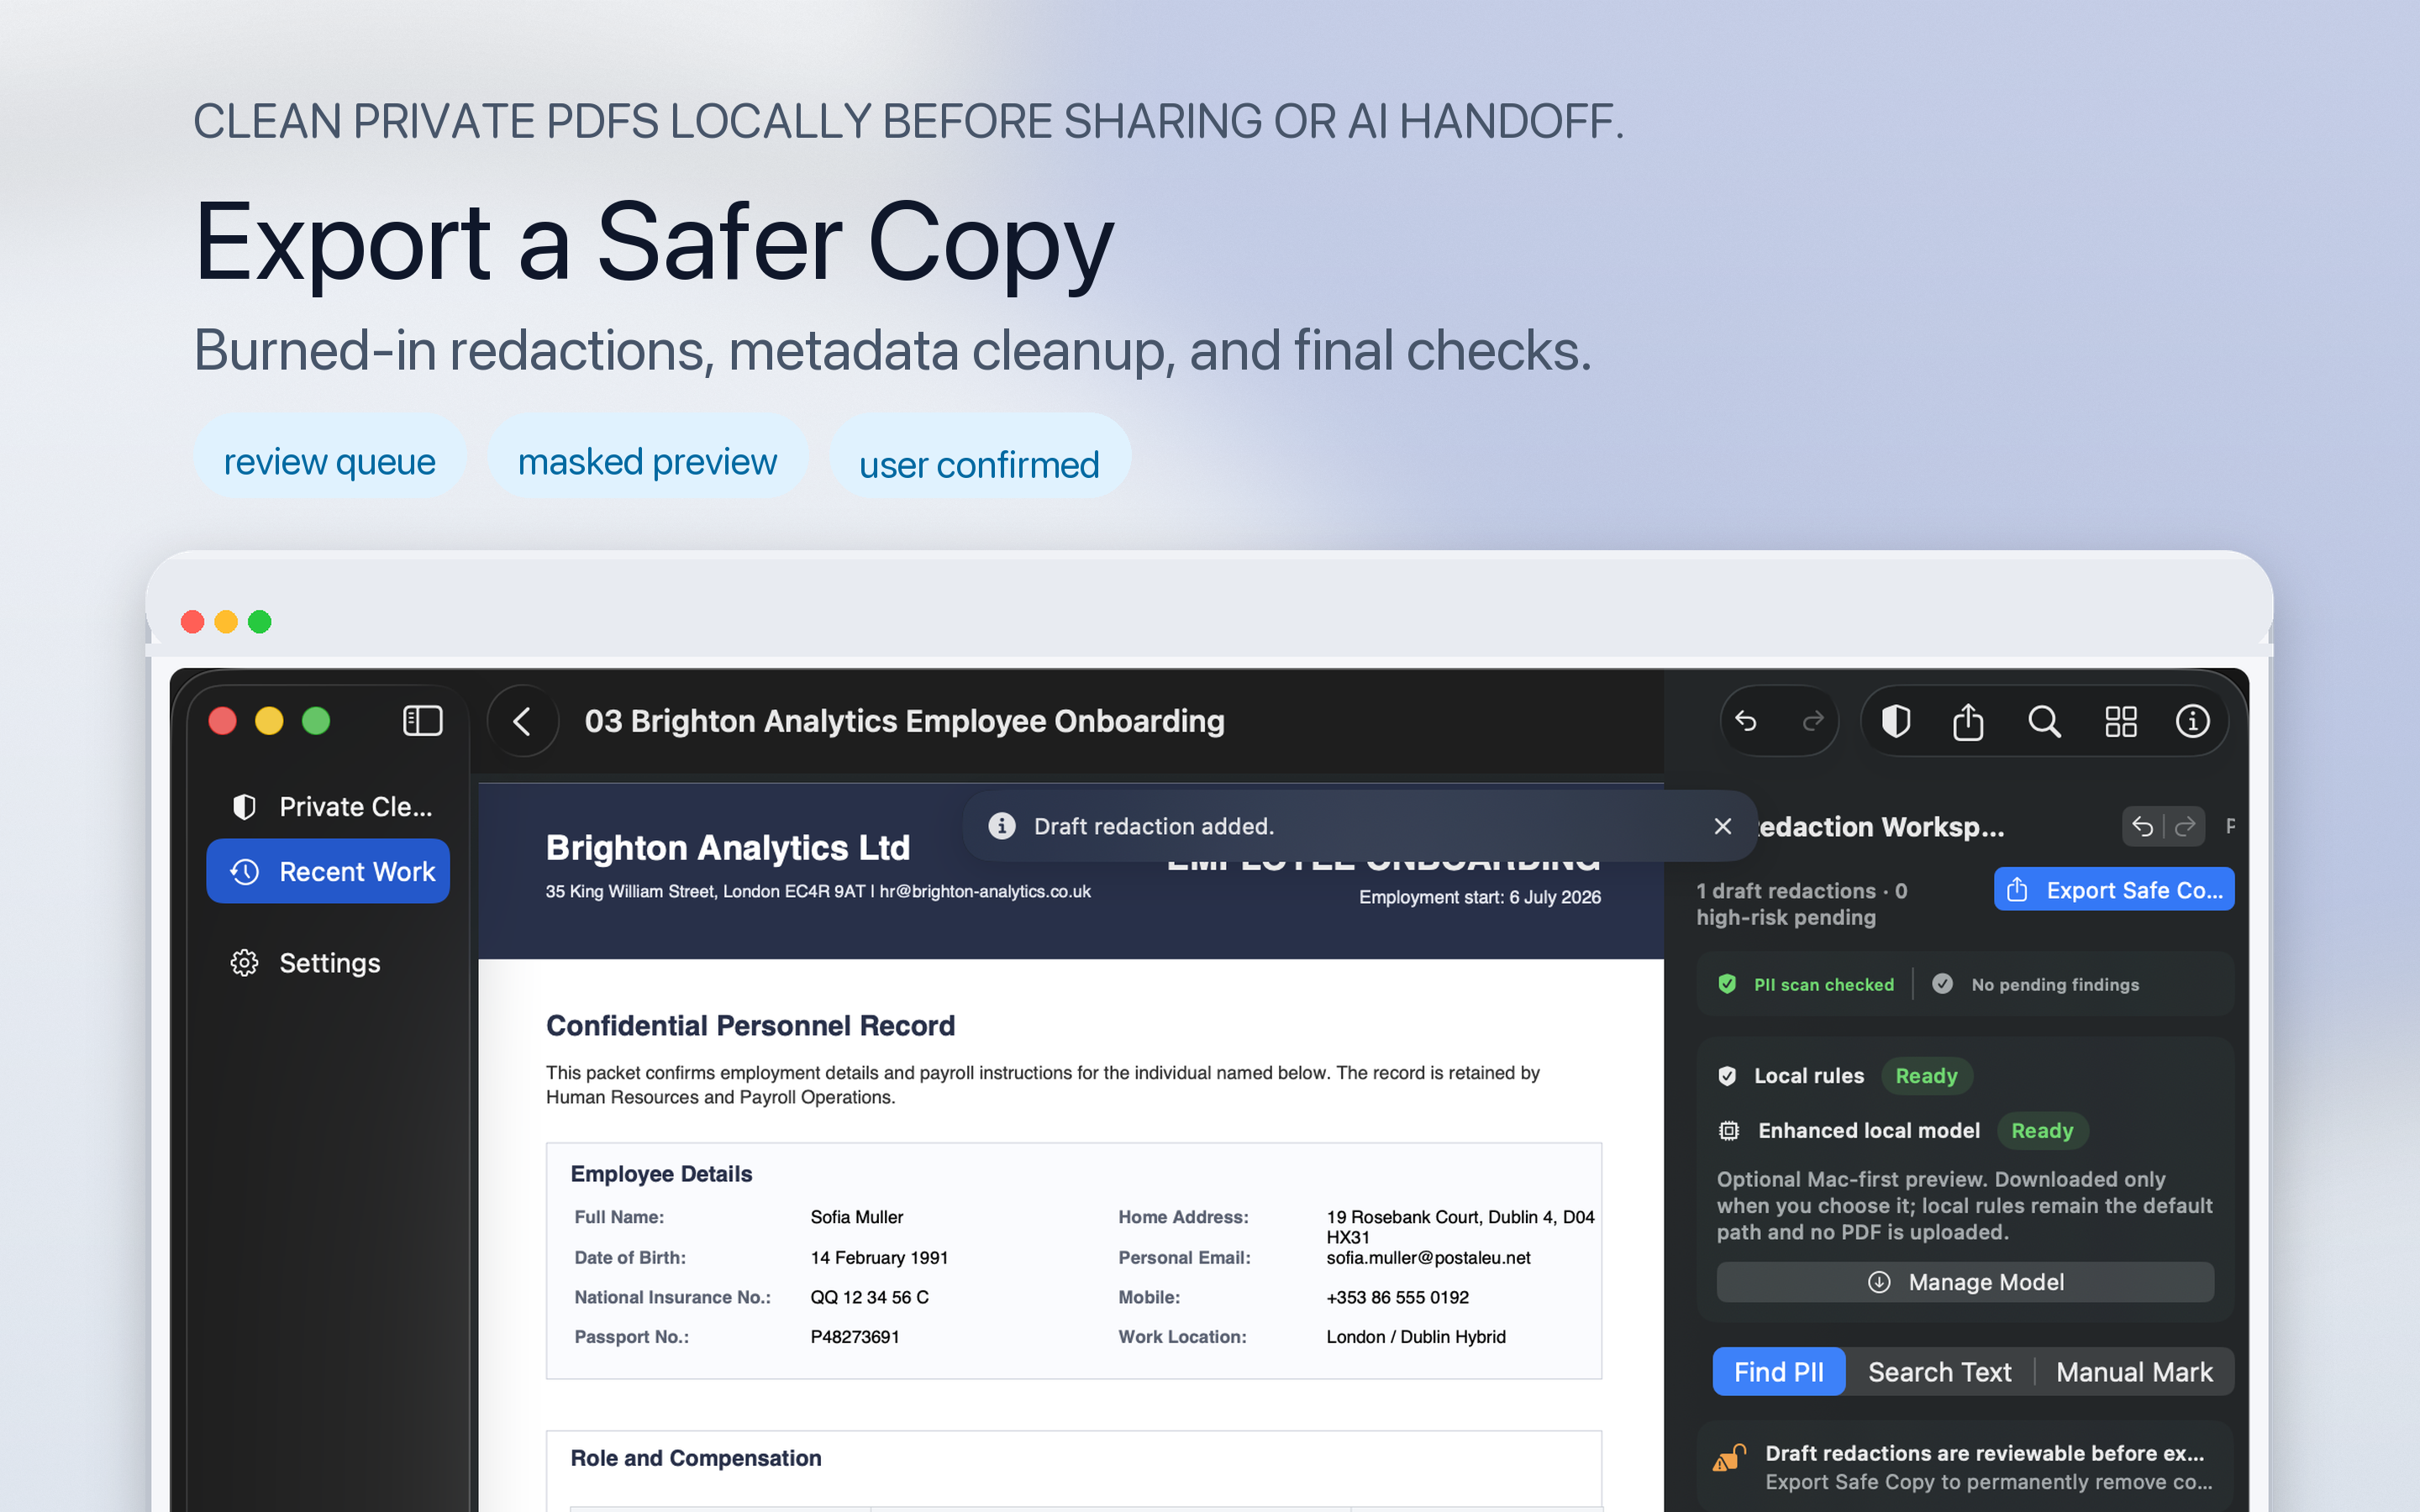This screenshot has width=2420, height=1512.
Task: Click the Brighton Analytics Ltd header
Action: coord(727,848)
